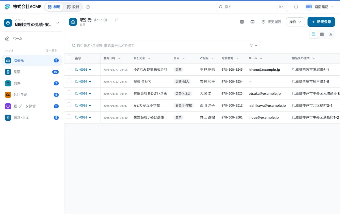Screen dimensions: 340x214
Task: Open the 画面確認 user menu
Action: click(320, 7)
